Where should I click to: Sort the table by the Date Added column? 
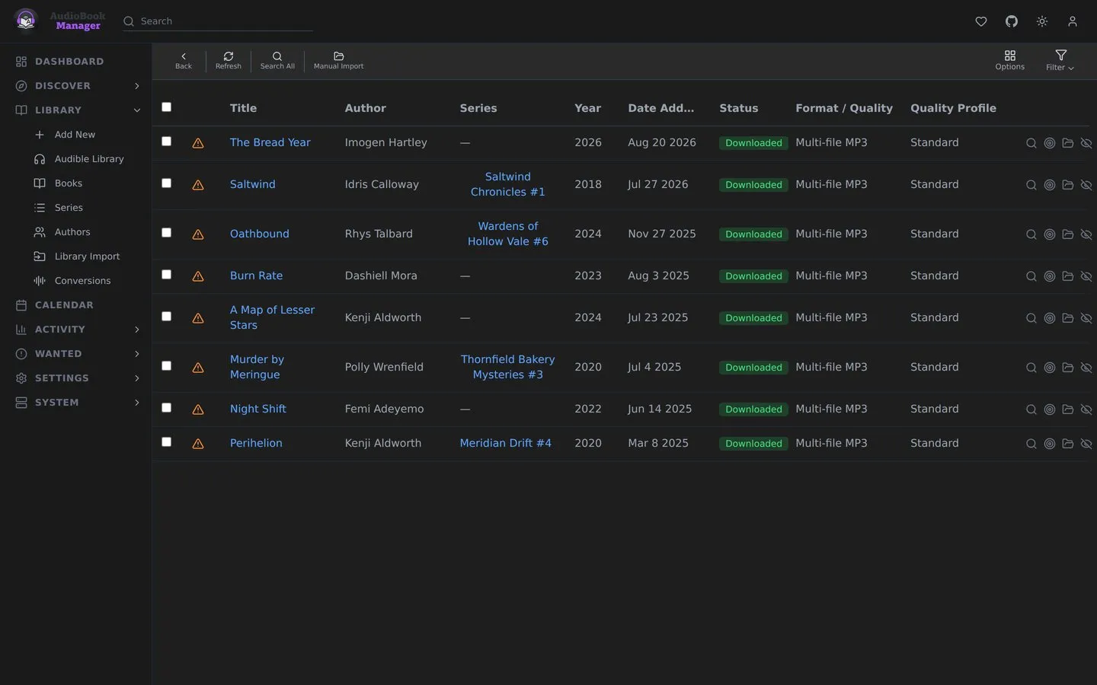660,108
